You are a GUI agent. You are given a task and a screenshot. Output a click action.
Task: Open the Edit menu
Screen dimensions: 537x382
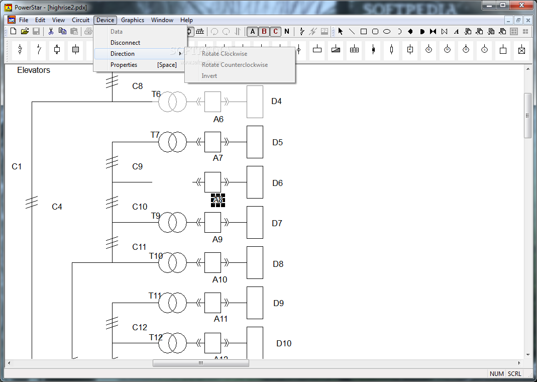pyautogui.click(x=40, y=20)
